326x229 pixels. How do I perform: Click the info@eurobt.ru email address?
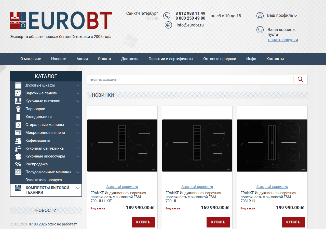tap(190, 25)
